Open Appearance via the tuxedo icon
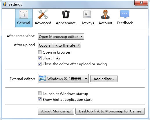Viewport: 150px width, 120px height. (x=66, y=14)
